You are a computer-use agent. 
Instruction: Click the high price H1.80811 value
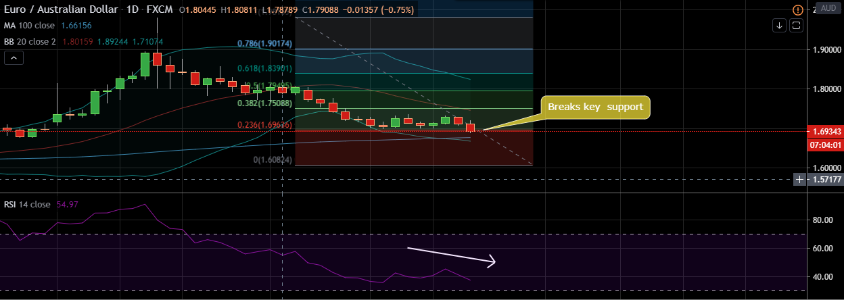click(x=238, y=11)
